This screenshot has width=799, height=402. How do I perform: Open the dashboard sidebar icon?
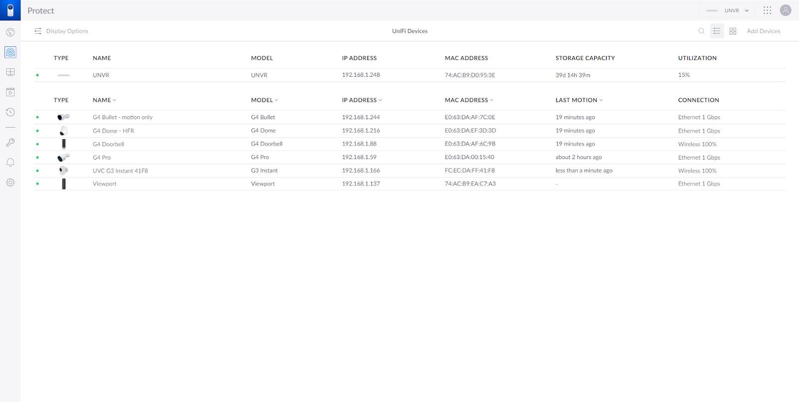point(10,32)
